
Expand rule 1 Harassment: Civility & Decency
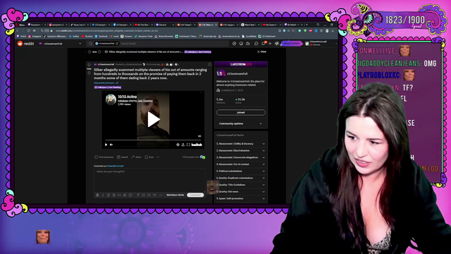(x=240, y=144)
